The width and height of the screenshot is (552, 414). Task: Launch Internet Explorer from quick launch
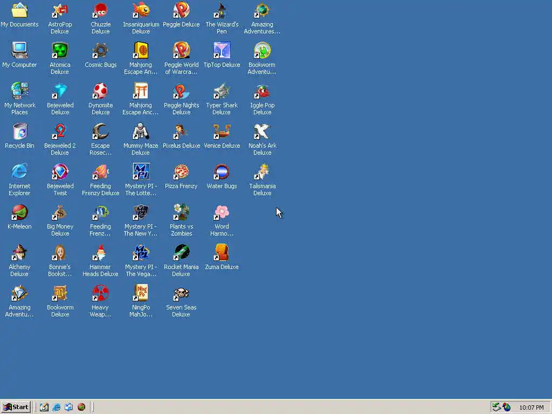56,408
